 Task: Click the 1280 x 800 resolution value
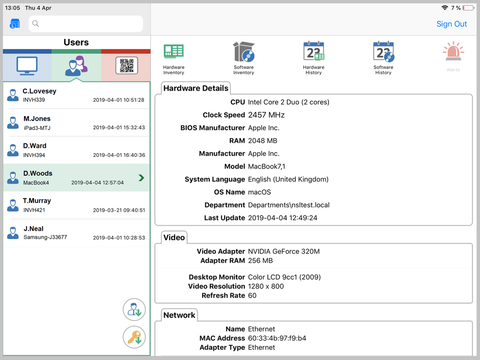[266, 287]
